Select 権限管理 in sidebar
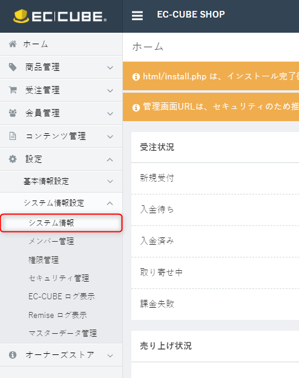Viewport: 299px width, 378px height. click(x=44, y=260)
